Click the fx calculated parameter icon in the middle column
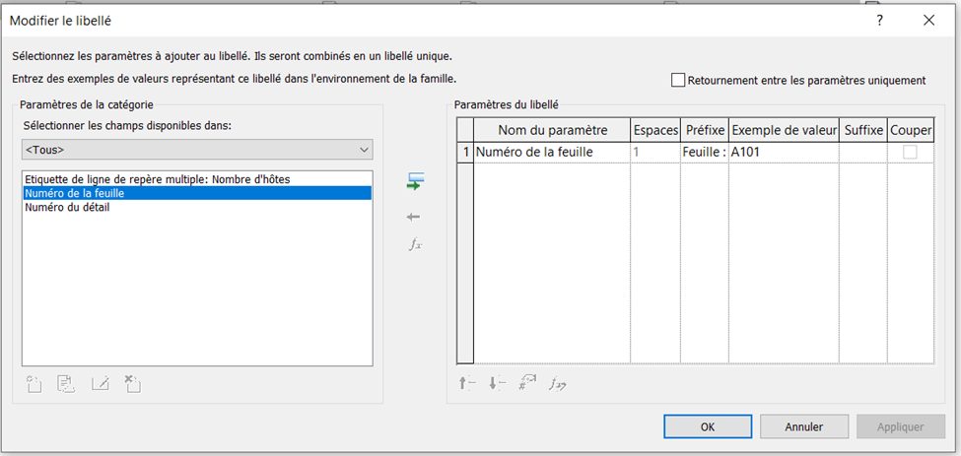This screenshot has height=456, width=961. 416,245
